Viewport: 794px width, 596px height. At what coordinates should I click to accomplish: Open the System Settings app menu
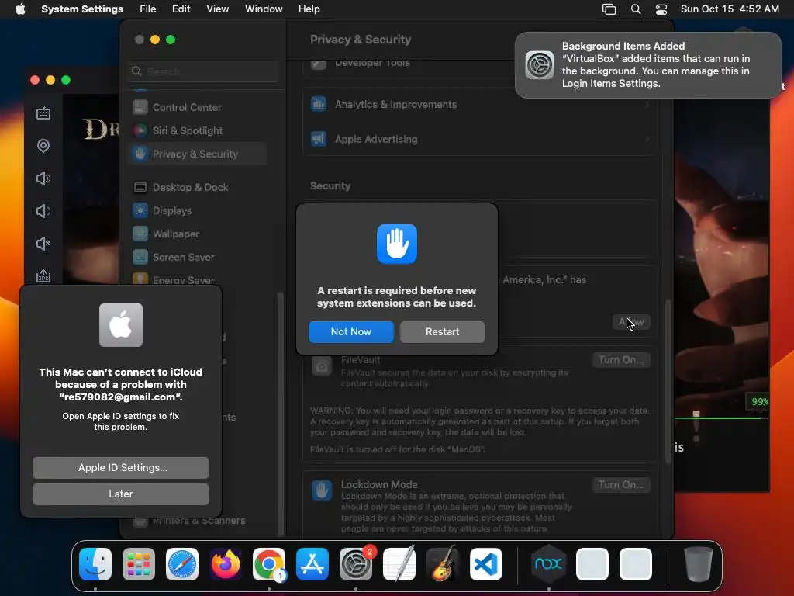[x=82, y=9]
